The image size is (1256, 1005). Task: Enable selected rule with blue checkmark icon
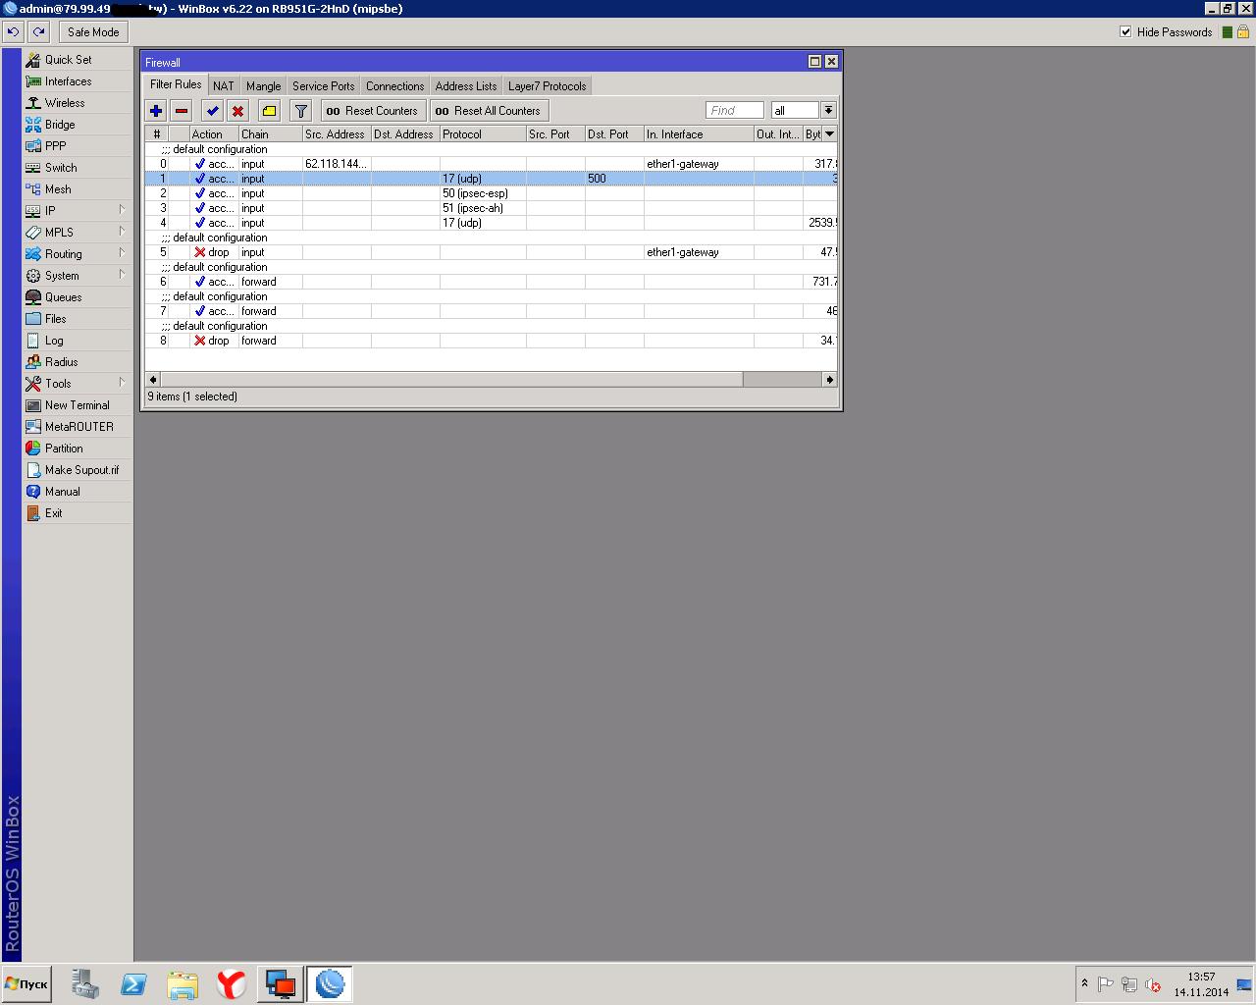coord(213,111)
